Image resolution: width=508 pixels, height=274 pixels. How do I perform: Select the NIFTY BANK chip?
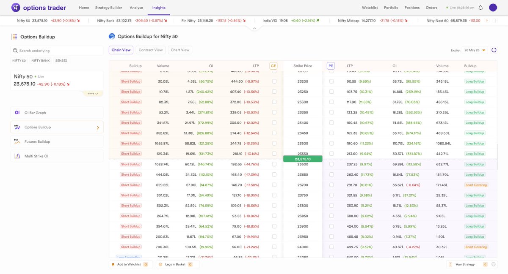pyautogui.click(x=41, y=60)
